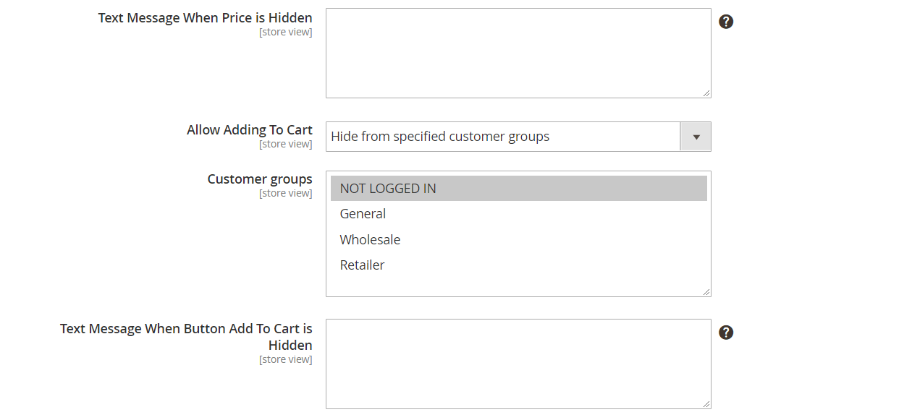This screenshot has height=420, width=912.
Task: Select NOT LOGGED IN customer group
Action: (x=388, y=189)
